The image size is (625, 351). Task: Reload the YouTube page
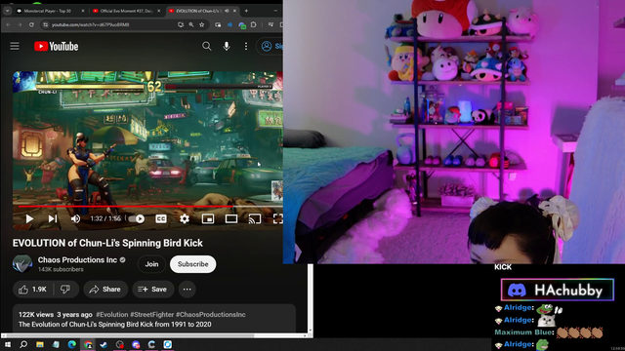tap(31, 24)
